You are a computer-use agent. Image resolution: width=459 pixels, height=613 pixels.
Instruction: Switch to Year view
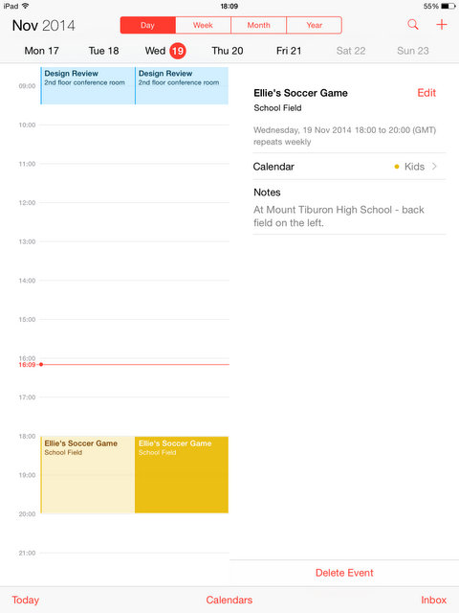[x=315, y=25]
